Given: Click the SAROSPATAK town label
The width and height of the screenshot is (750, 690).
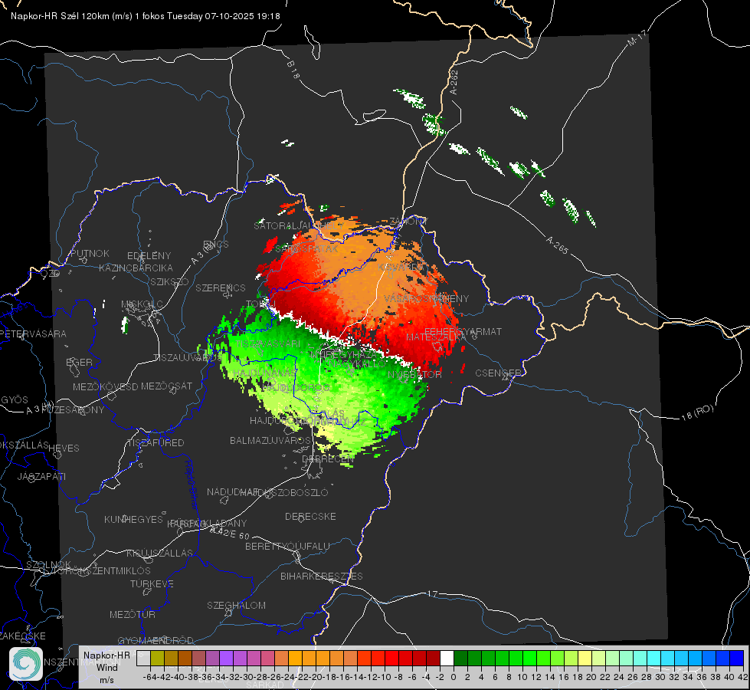Looking at the screenshot, I should tap(306, 249).
